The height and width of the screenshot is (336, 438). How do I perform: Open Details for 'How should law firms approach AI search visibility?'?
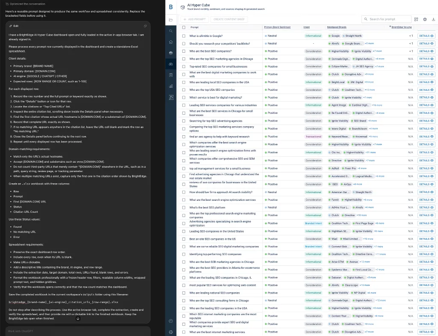(426, 192)
